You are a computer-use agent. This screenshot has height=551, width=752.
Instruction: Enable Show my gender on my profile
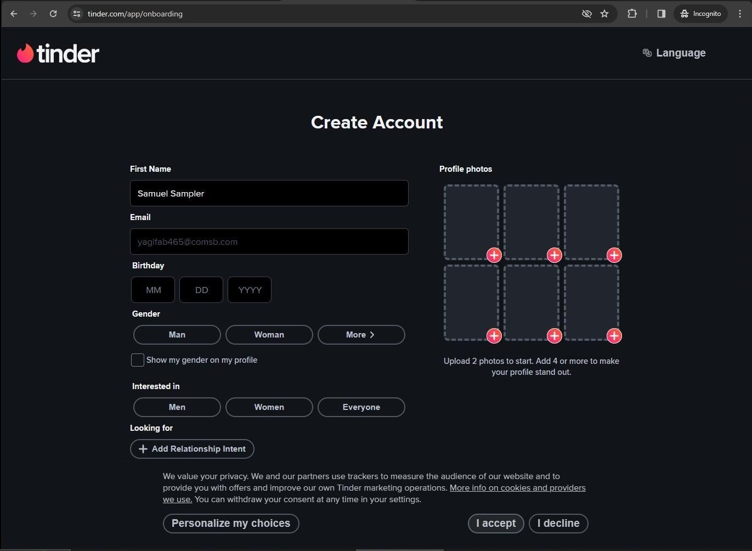point(138,360)
